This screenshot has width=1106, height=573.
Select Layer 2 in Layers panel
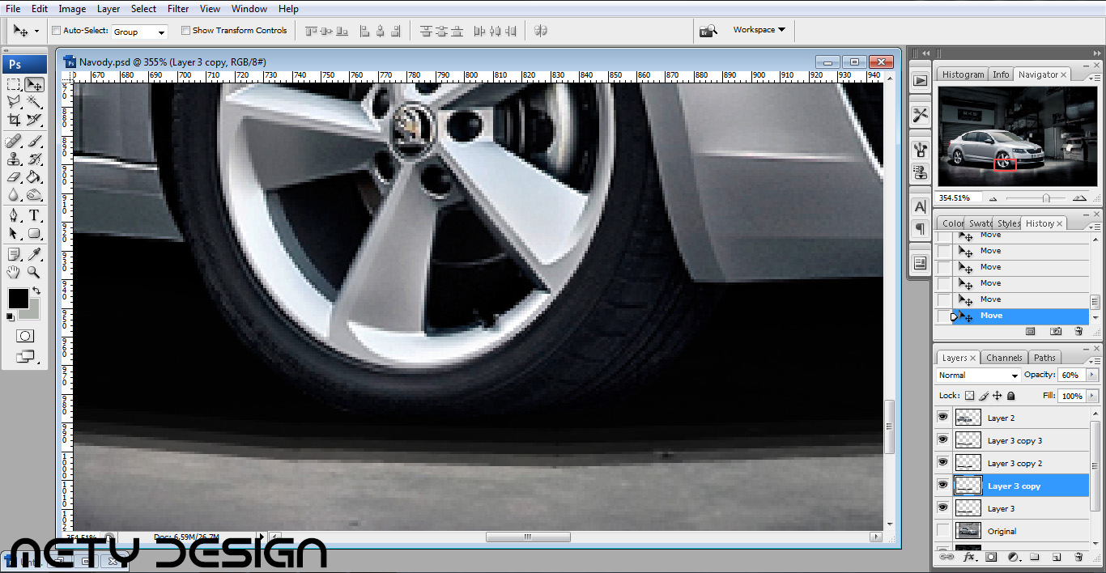click(1022, 418)
